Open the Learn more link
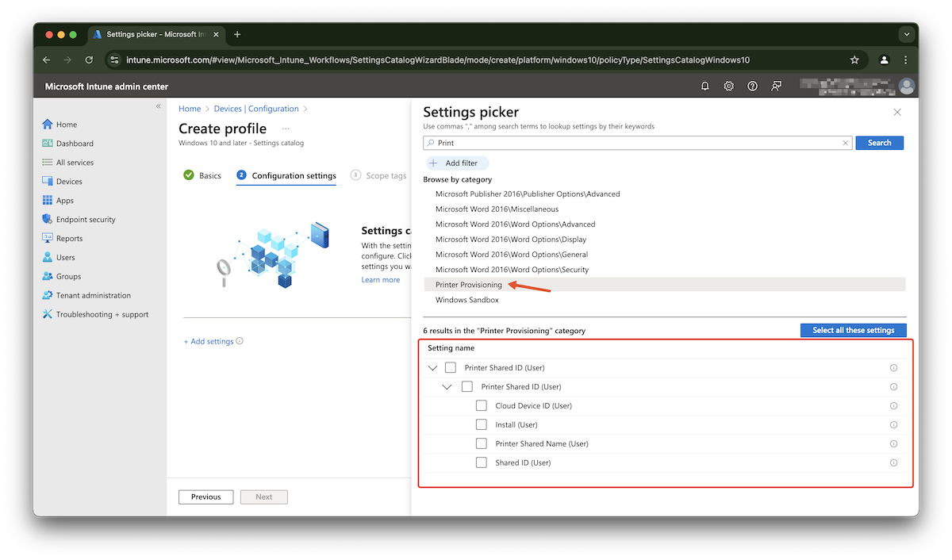Viewport: 952px width, 560px height. (x=379, y=279)
